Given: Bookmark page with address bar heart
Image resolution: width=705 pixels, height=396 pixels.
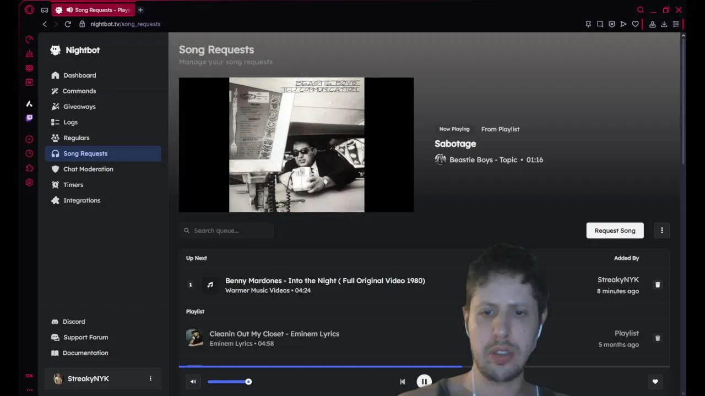Looking at the screenshot, I should point(635,24).
